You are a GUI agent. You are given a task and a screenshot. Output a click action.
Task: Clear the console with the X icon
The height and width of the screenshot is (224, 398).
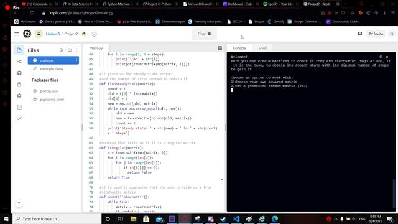[387, 57]
